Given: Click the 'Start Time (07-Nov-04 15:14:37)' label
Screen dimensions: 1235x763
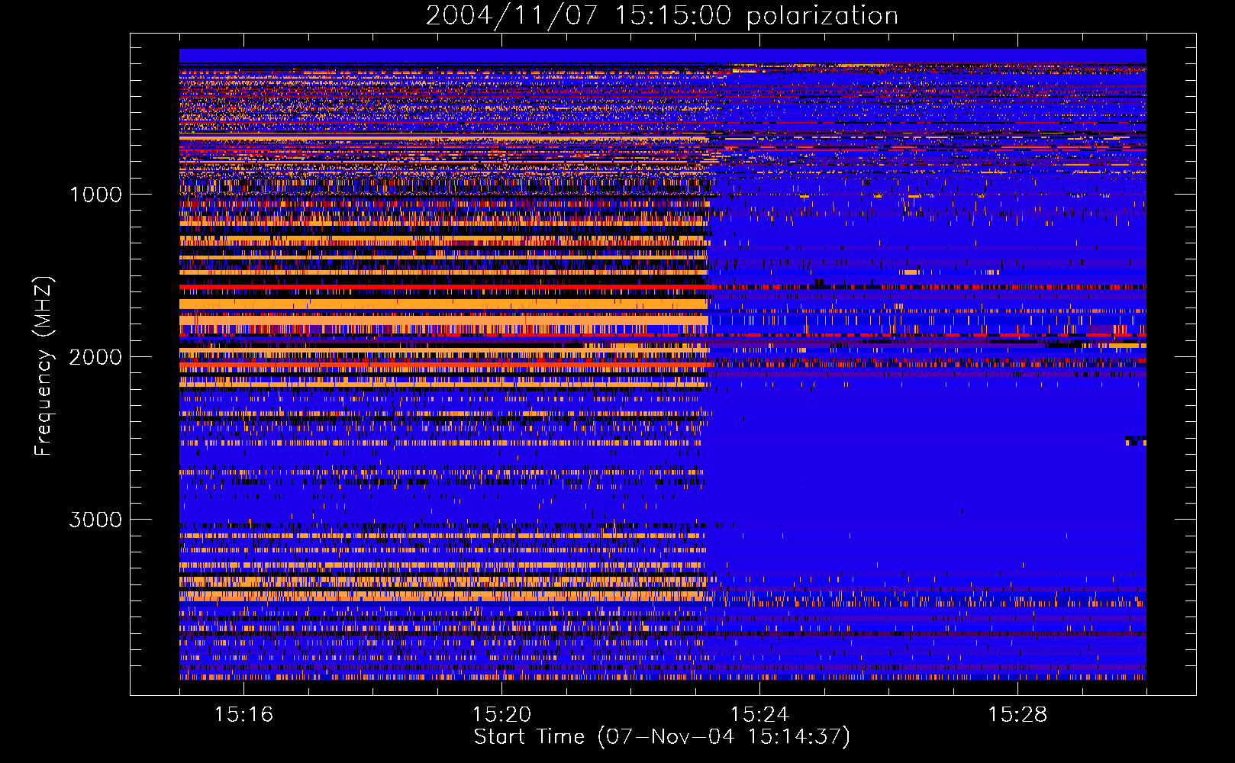Looking at the screenshot, I should pos(662,737).
